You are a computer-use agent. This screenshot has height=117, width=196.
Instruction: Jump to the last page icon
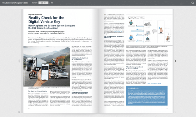(x=175, y=112)
